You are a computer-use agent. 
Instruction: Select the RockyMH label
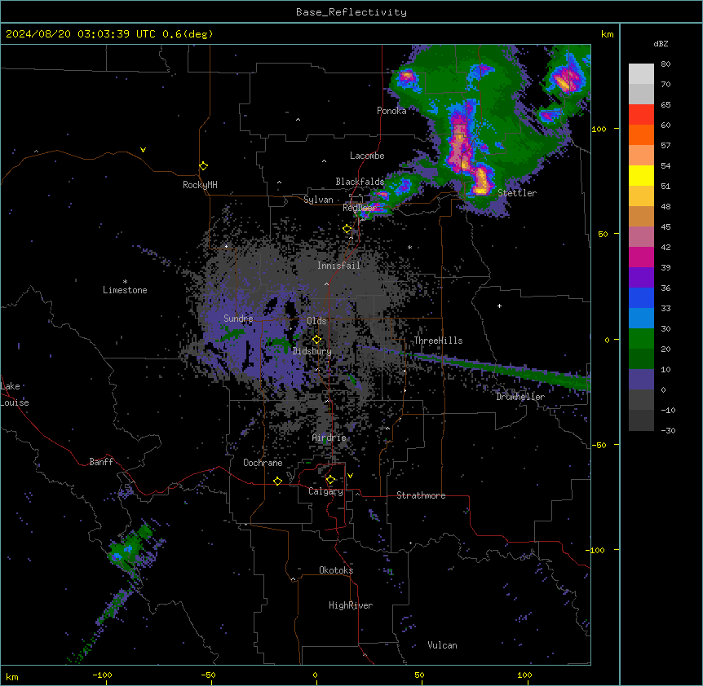tap(200, 185)
